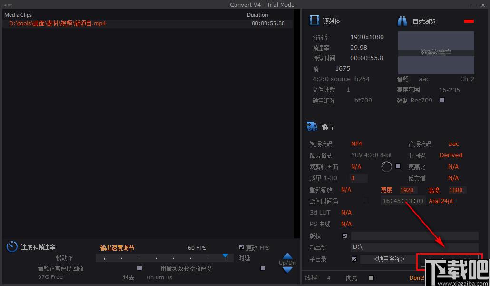Change the 视频编码 MP4 option
Image resolution: width=490 pixels, height=286 pixels.
click(x=356, y=144)
